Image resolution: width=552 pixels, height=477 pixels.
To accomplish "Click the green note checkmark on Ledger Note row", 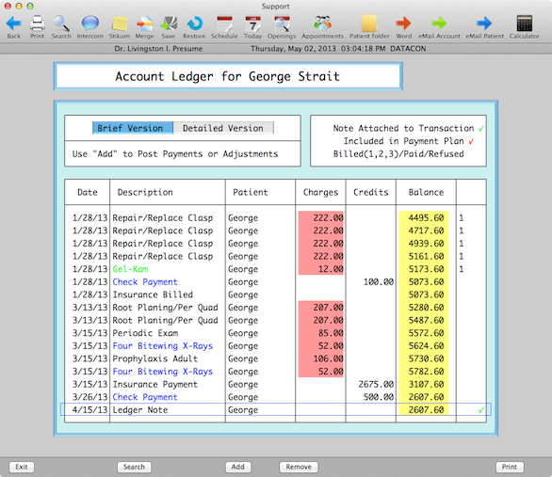I will (x=481, y=410).
